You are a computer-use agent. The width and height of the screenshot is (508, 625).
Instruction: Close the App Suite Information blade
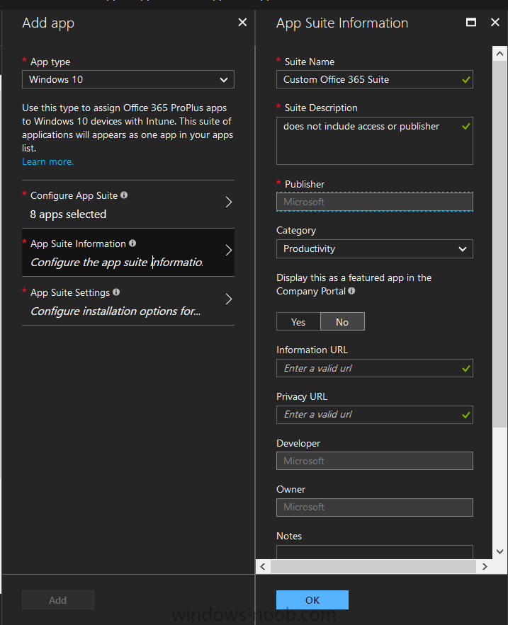pos(495,23)
